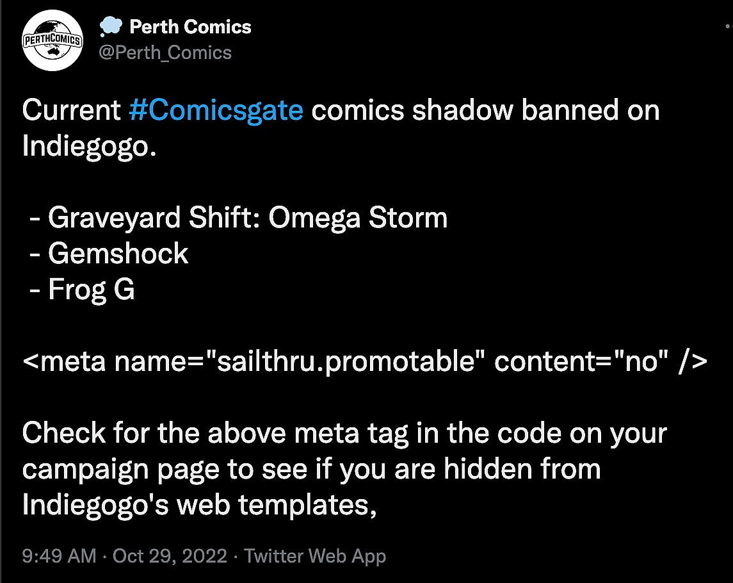Viewport: 733px width, 583px height.
Task: Click the Perth Comics display name
Action: tap(190, 27)
